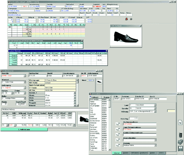Expand the Risiko dropdown
Screen dimensions: 184x155
pyautogui.click(x=25, y=98)
